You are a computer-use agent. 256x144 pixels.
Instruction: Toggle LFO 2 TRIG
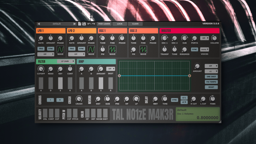(x=72, y=49)
